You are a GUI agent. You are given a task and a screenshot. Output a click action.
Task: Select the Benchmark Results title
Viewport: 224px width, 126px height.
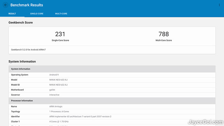coord(27,5)
